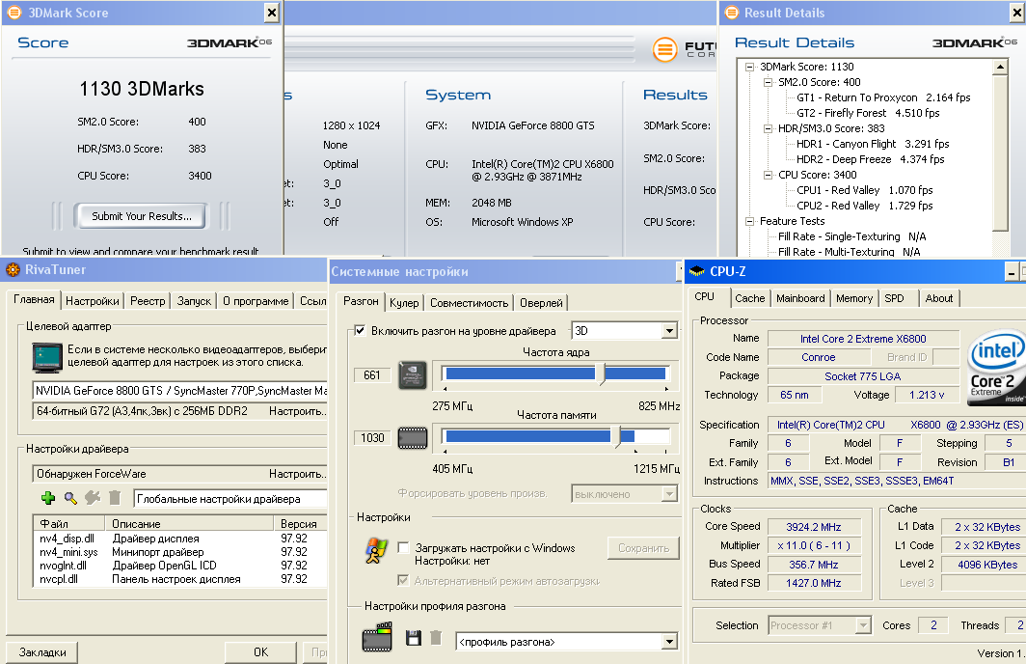
Task: Open the SPD tab in CPU-Z
Action: [895, 298]
